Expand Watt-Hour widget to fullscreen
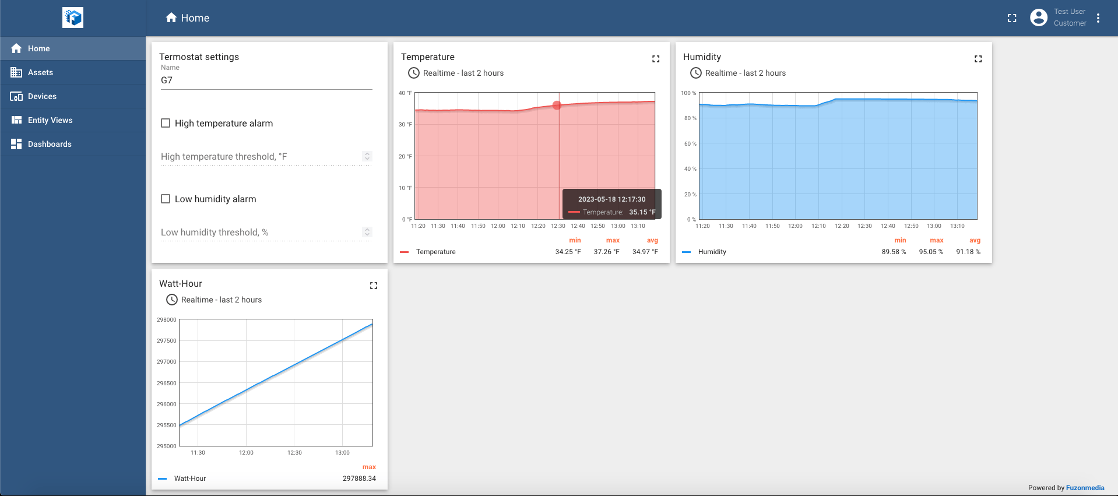1118x496 pixels. click(x=374, y=286)
